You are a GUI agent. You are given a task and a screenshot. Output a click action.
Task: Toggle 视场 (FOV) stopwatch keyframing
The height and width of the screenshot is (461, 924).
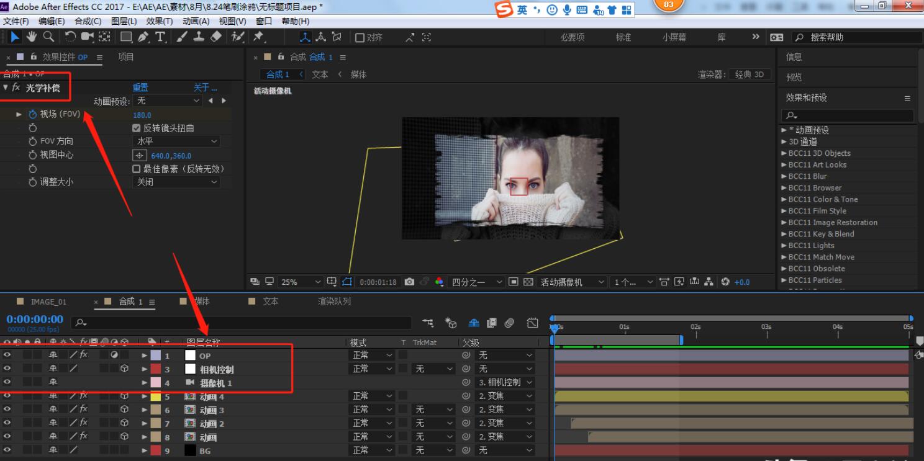33,115
